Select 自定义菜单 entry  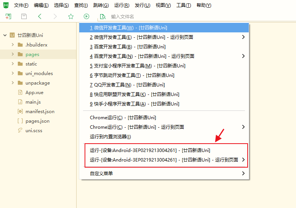164,173
